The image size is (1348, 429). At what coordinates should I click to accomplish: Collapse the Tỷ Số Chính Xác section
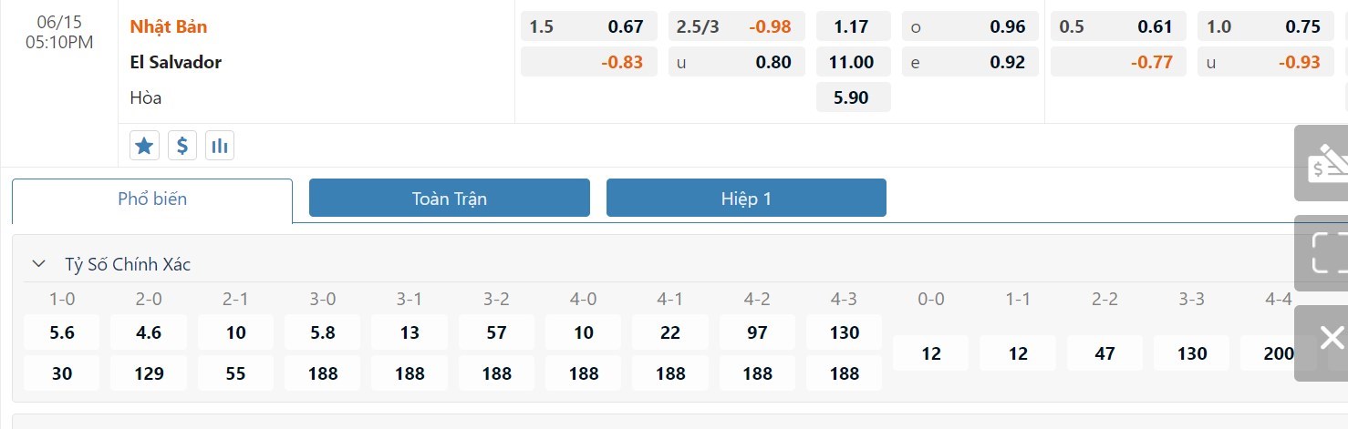click(x=38, y=264)
